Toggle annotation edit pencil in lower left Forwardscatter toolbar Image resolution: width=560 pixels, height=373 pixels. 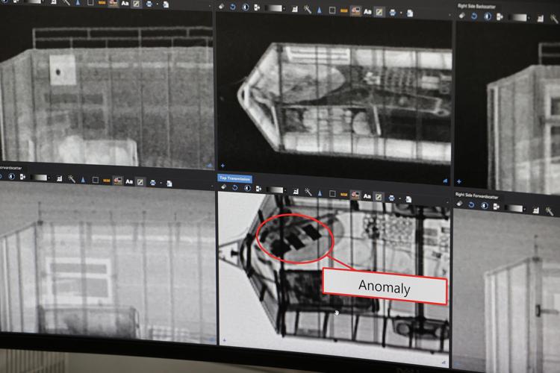(140, 182)
